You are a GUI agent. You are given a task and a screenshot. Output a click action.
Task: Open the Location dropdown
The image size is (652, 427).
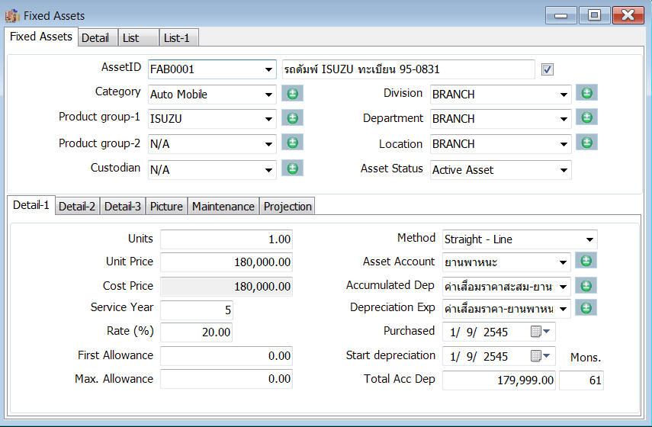coord(564,144)
